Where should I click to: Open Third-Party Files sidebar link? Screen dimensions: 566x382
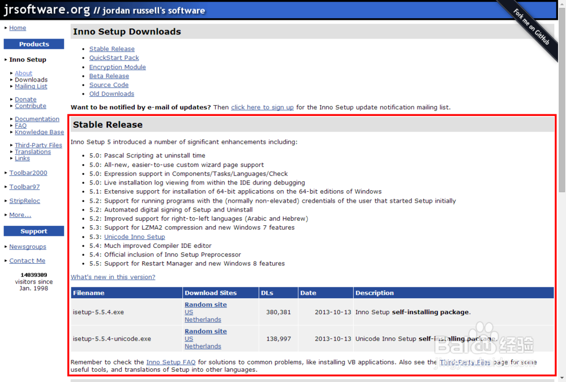click(x=38, y=145)
